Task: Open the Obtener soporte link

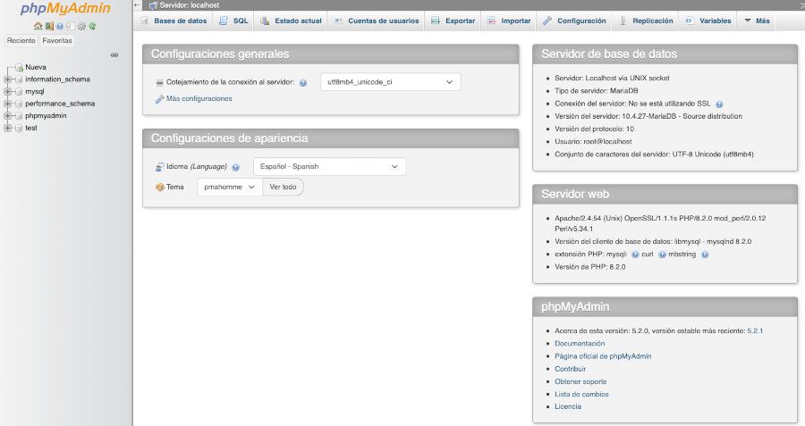Action: click(x=580, y=382)
